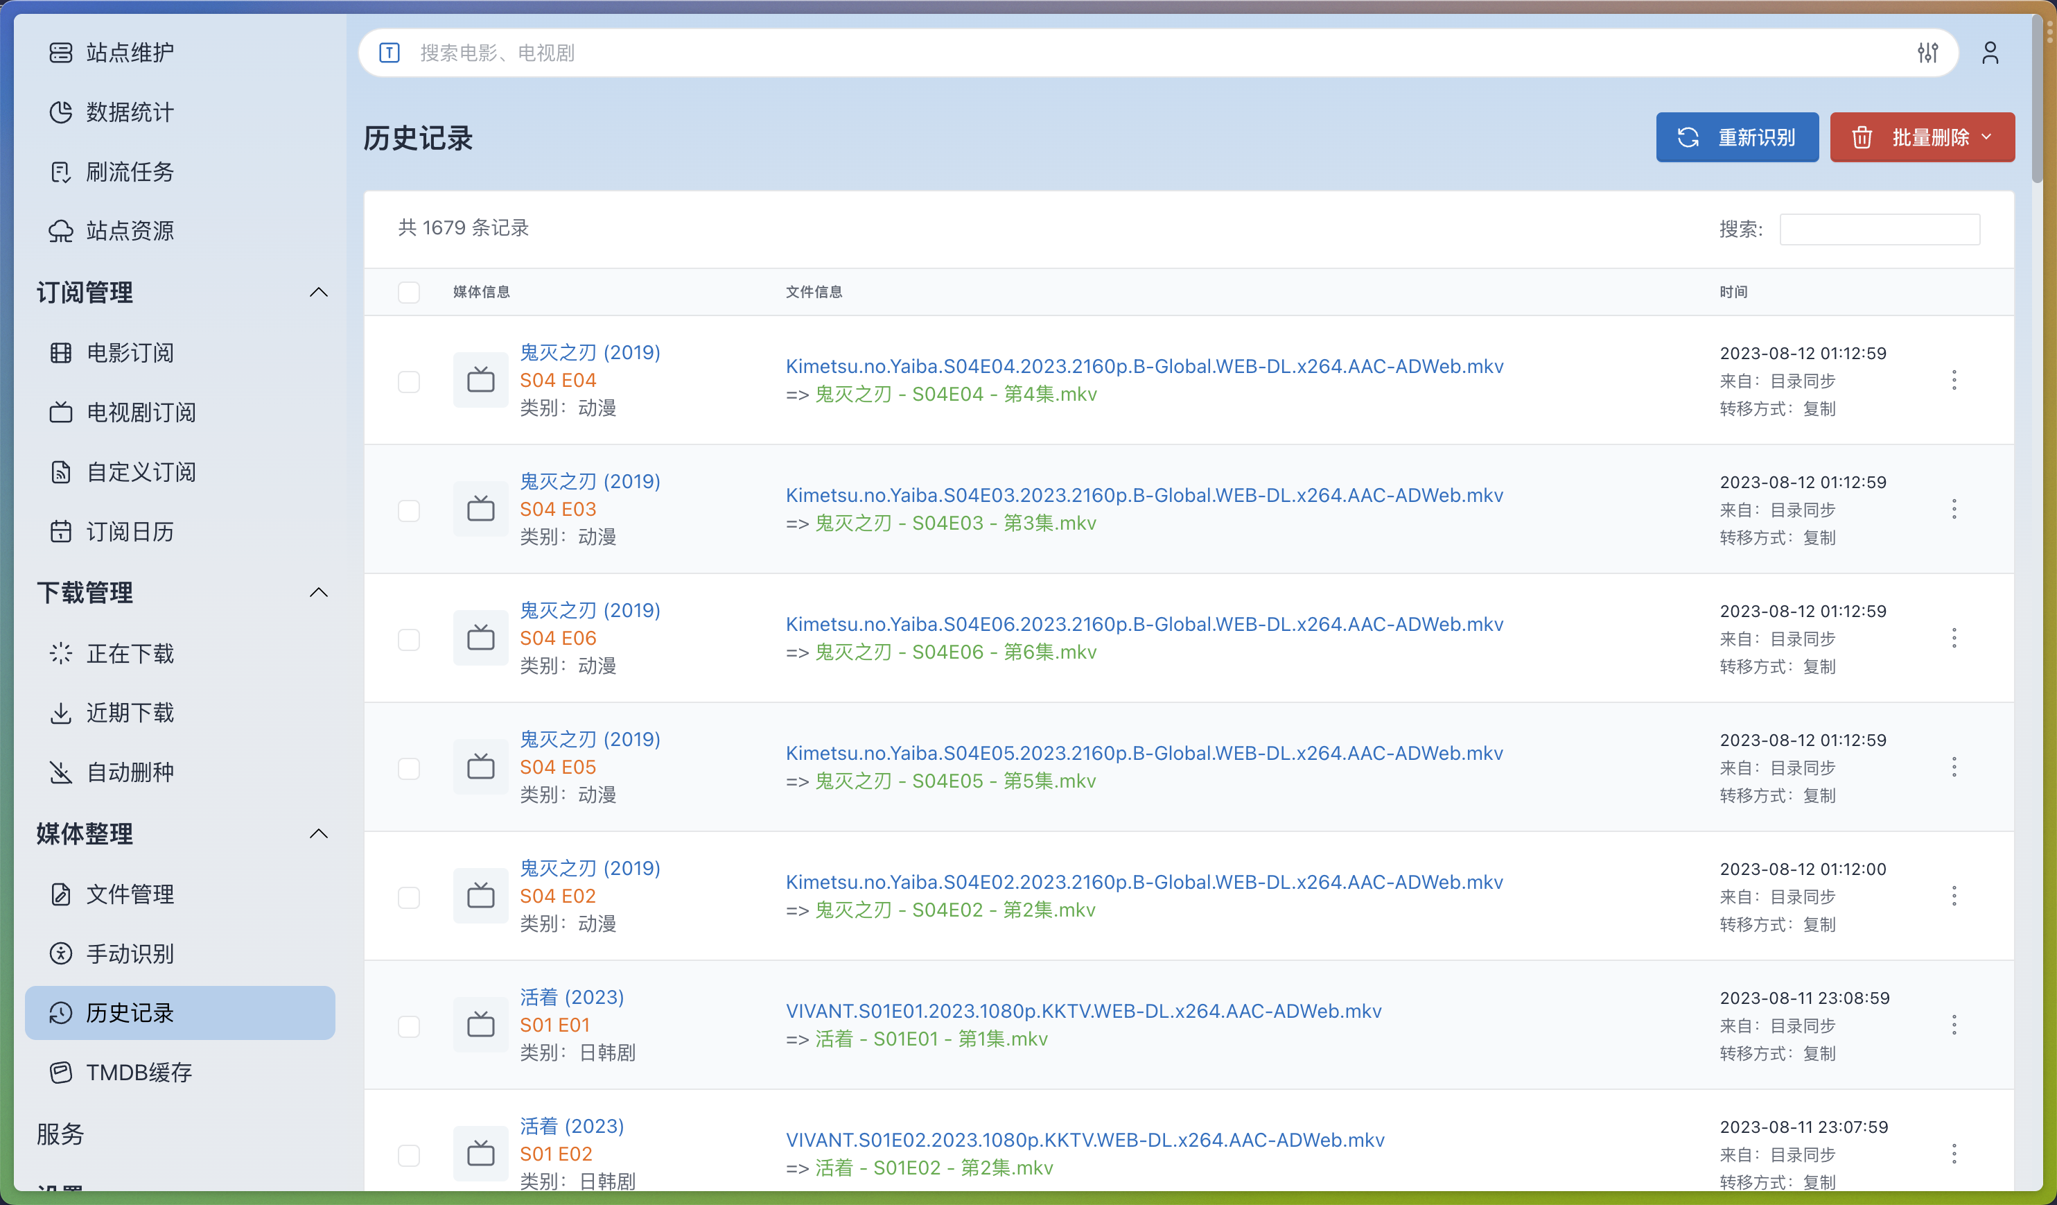Image resolution: width=2057 pixels, height=1205 pixels.
Task: Open 近期下载 in the sidebar
Action: [x=180, y=713]
